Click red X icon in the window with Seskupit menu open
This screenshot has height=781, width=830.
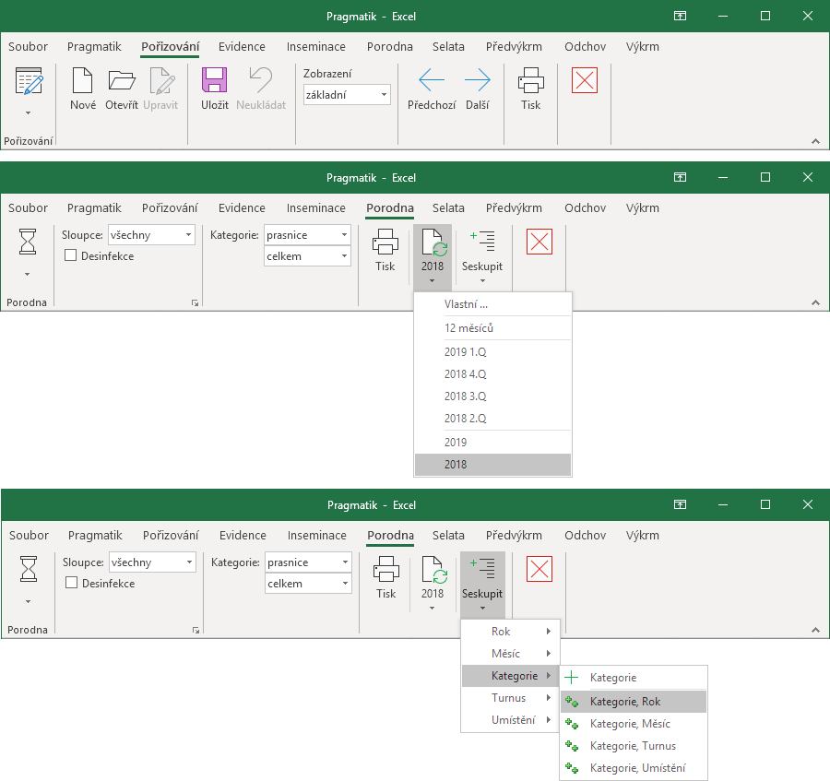[x=539, y=569]
